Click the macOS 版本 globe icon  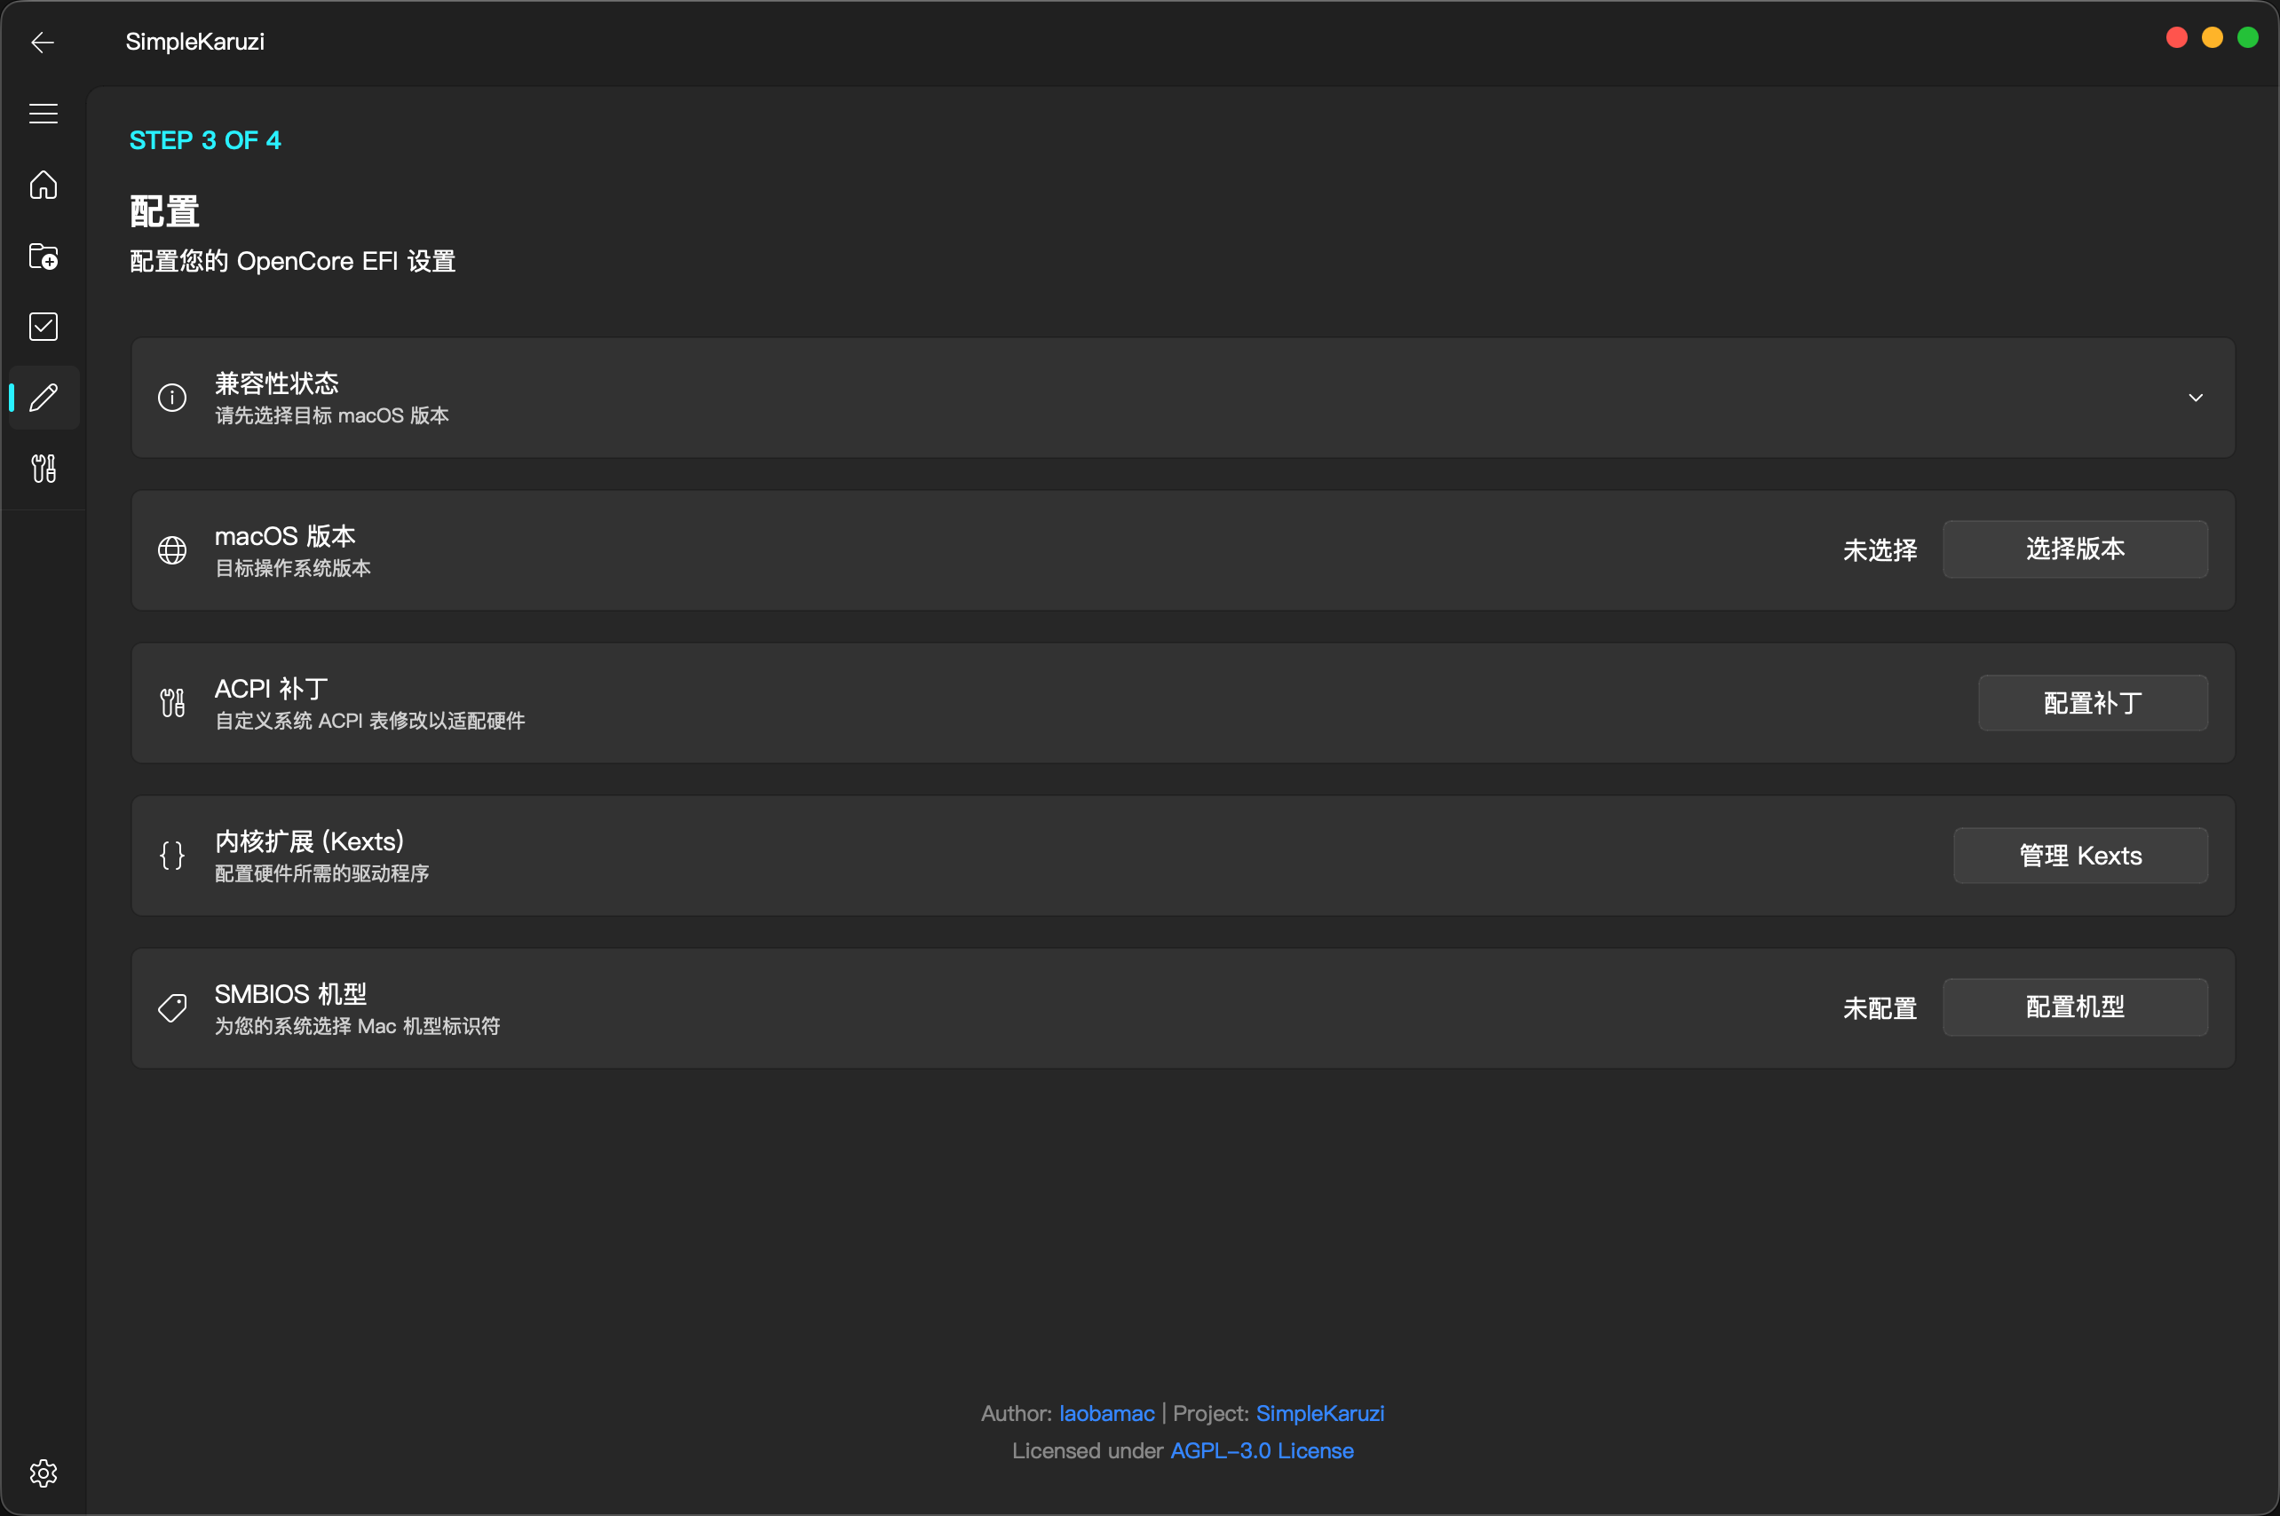(x=172, y=550)
